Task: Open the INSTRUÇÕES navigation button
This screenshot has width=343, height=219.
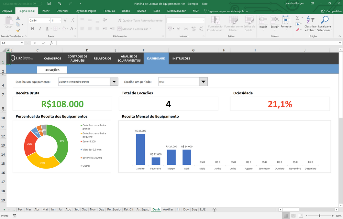Action: tap(181, 58)
